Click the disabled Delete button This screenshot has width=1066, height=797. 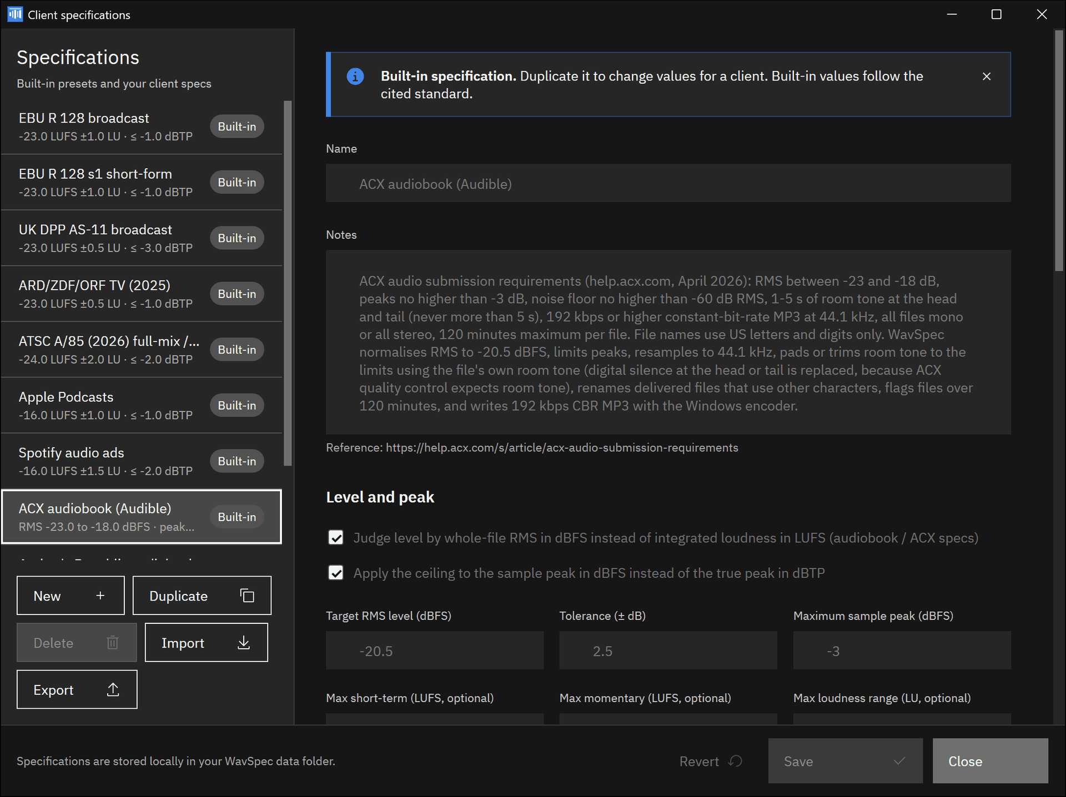tap(77, 643)
